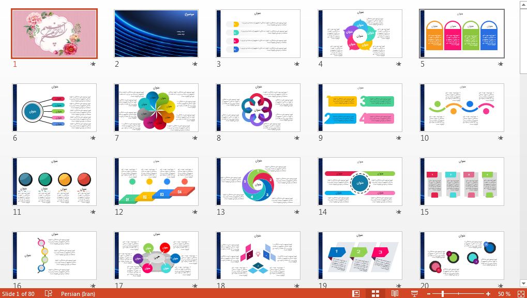The height and width of the screenshot is (298, 527).
Task: Open the Persian (Iran) language setting
Action: coord(78,294)
